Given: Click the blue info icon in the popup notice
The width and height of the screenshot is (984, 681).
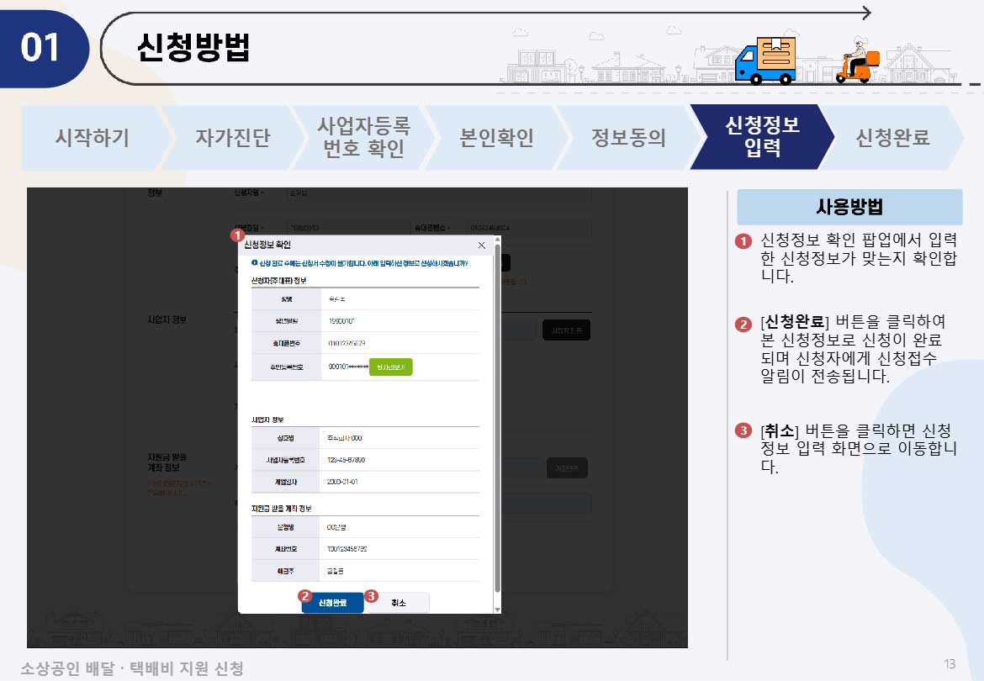Looking at the screenshot, I should pos(257,262).
